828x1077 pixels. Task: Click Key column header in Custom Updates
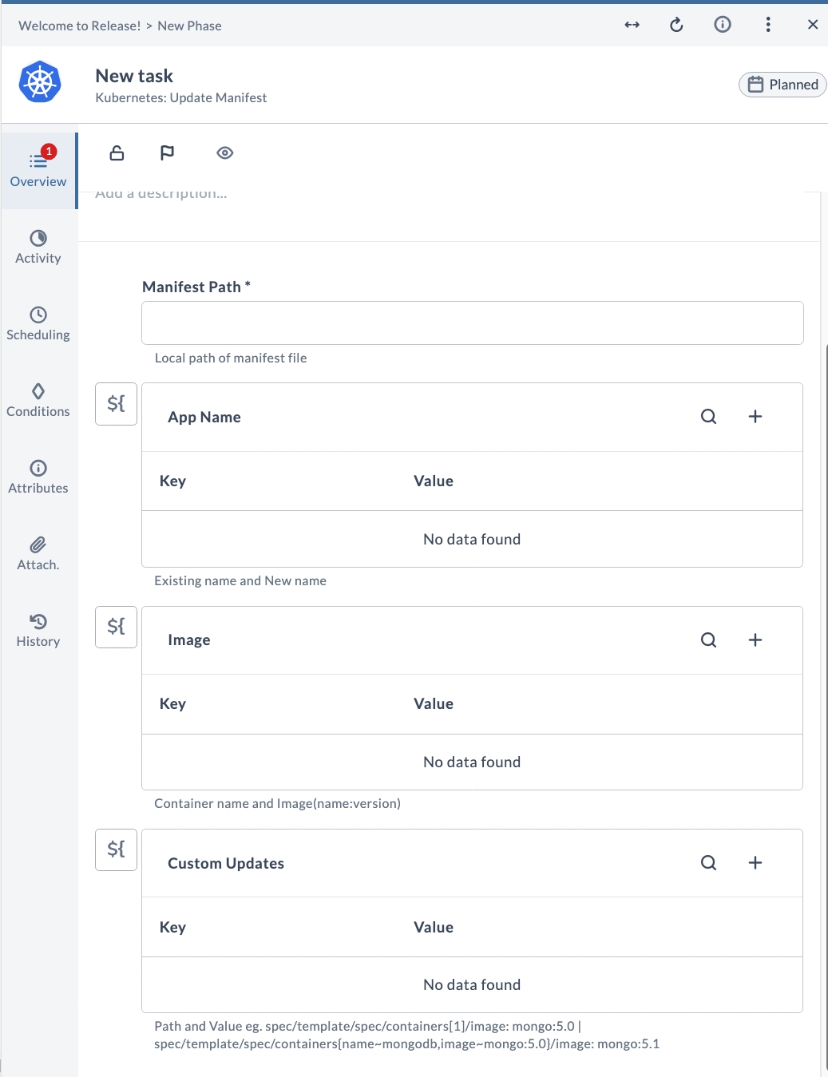172,928
